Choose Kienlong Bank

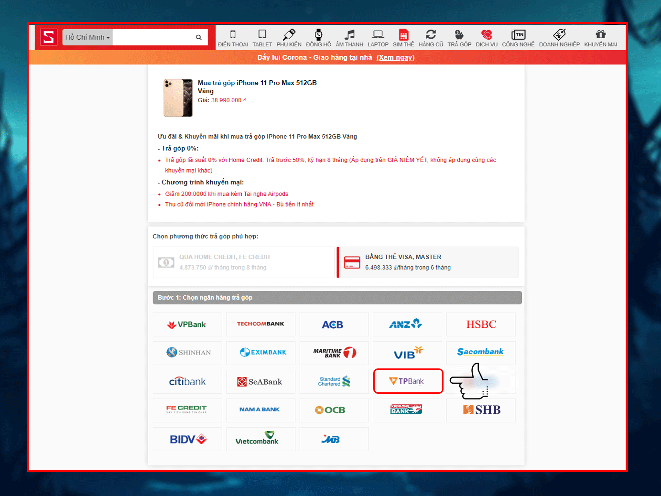pos(407,410)
